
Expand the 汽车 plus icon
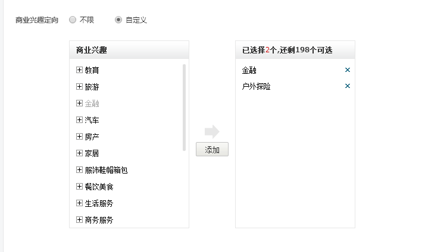pyautogui.click(x=79, y=120)
